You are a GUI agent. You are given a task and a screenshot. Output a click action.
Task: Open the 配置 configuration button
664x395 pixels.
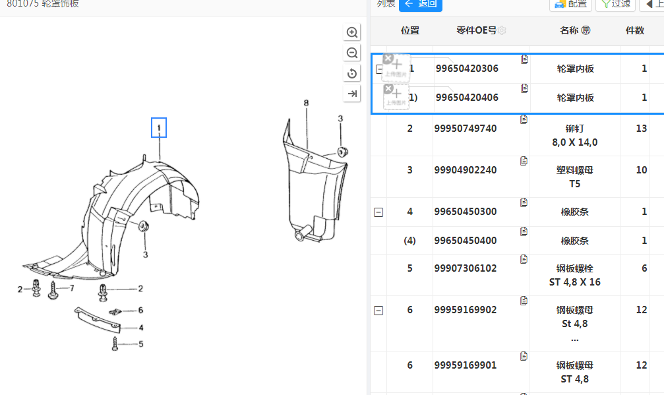coord(571,4)
